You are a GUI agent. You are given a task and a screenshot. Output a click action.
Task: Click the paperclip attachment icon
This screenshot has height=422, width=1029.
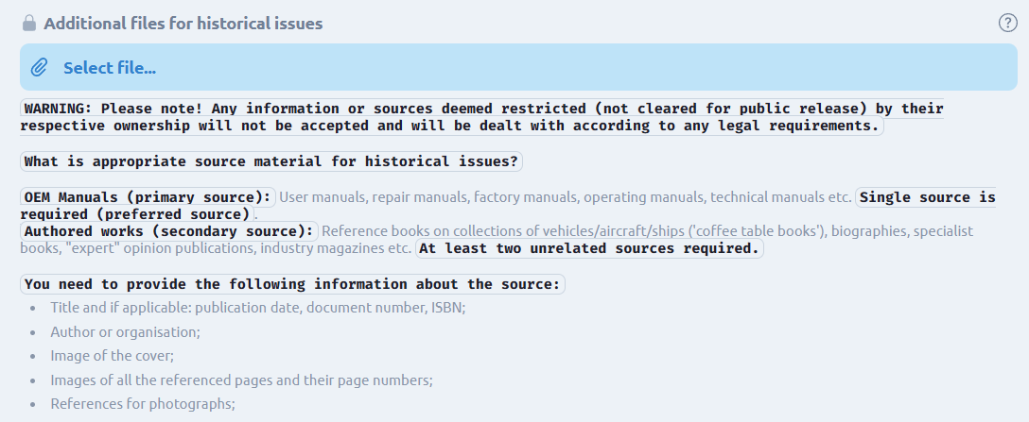pyautogui.click(x=40, y=68)
